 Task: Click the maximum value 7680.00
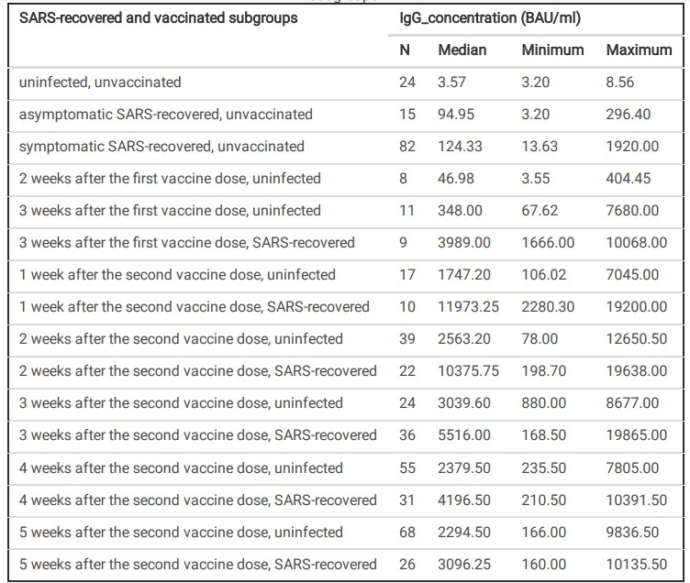click(x=632, y=211)
